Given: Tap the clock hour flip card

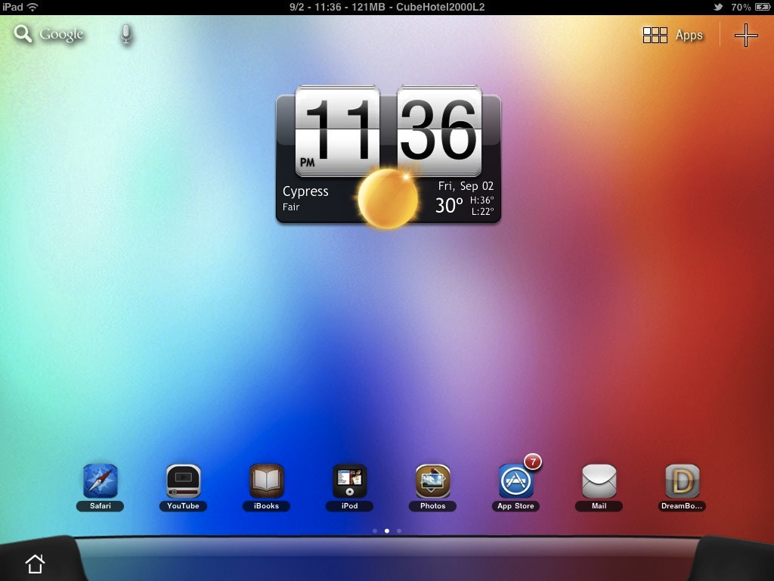Looking at the screenshot, I should click(x=338, y=131).
